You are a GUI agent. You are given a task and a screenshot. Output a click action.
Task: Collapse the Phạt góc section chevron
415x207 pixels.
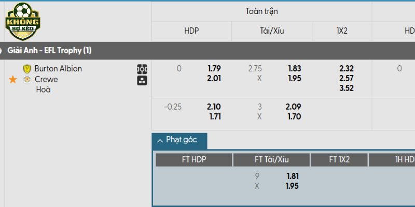(160, 140)
